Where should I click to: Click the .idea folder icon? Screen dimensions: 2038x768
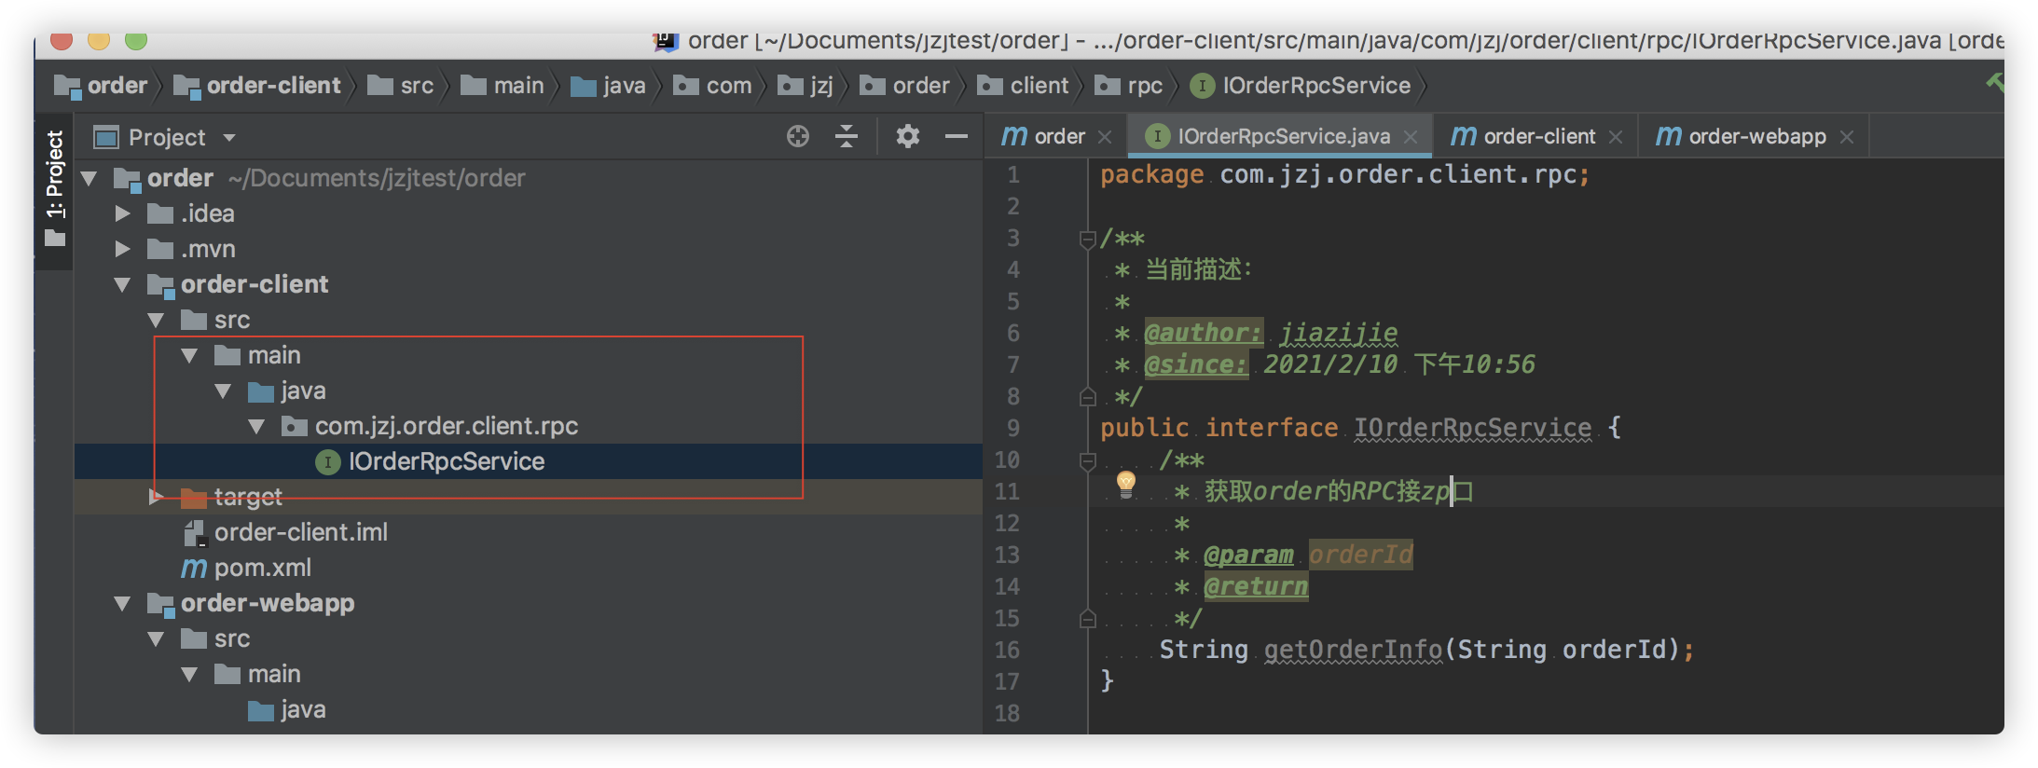(160, 214)
